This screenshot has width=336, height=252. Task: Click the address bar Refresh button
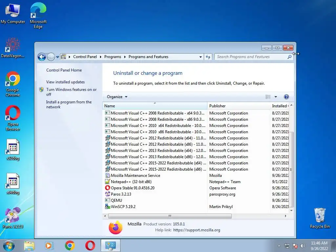tap(208, 57)
